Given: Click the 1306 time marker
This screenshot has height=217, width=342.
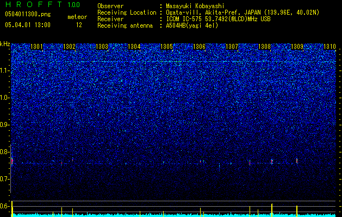Looking at the screenshot, I should coord(200,47).
